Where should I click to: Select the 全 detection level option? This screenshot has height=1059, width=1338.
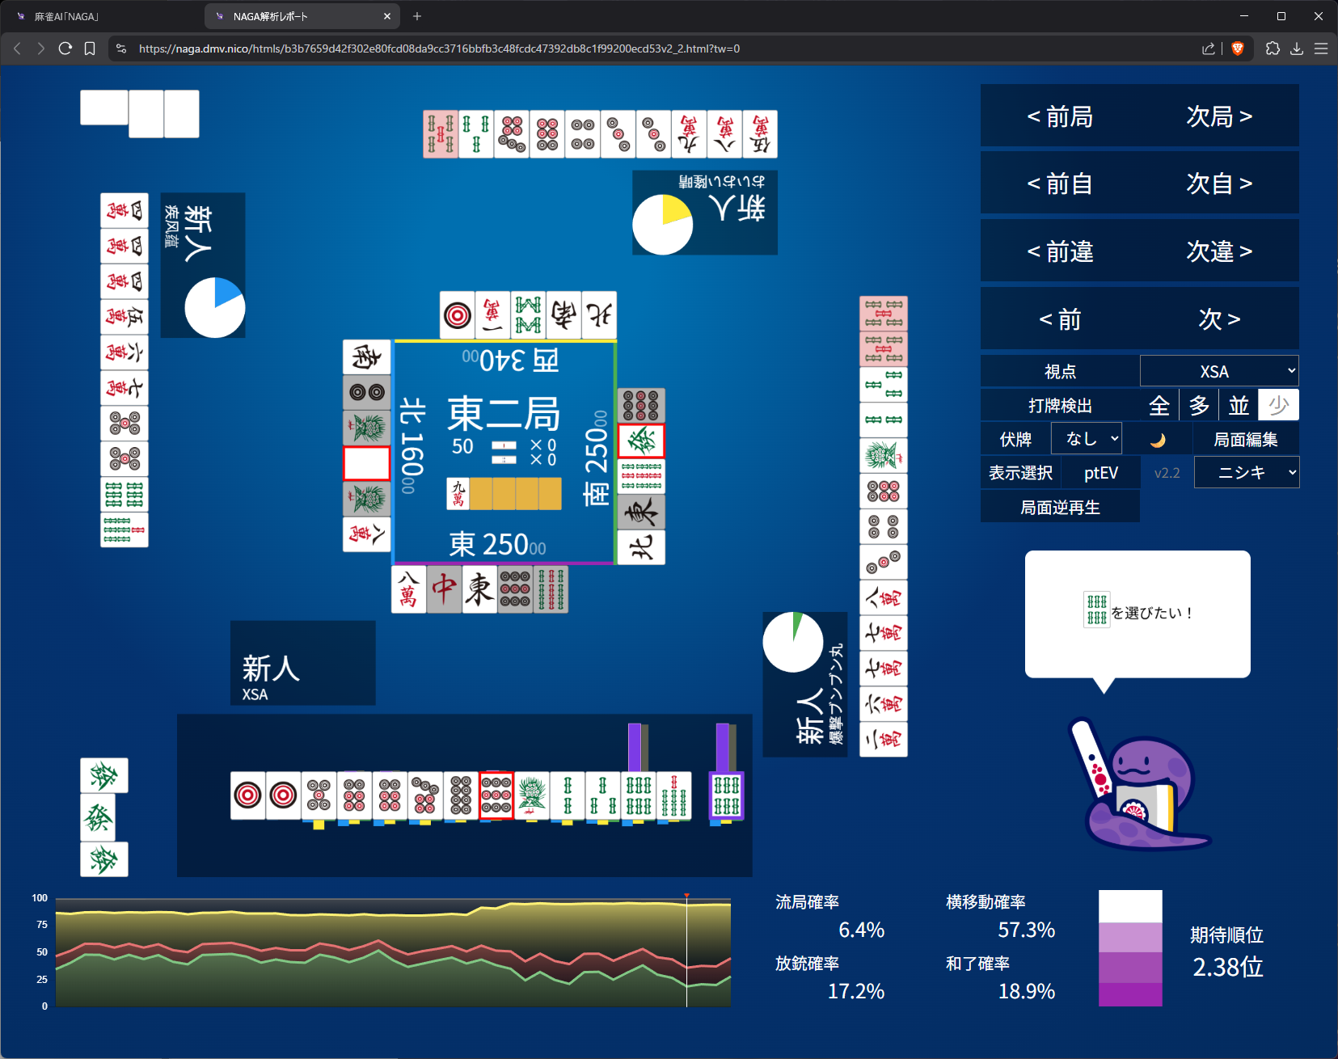click(1159, 405)
